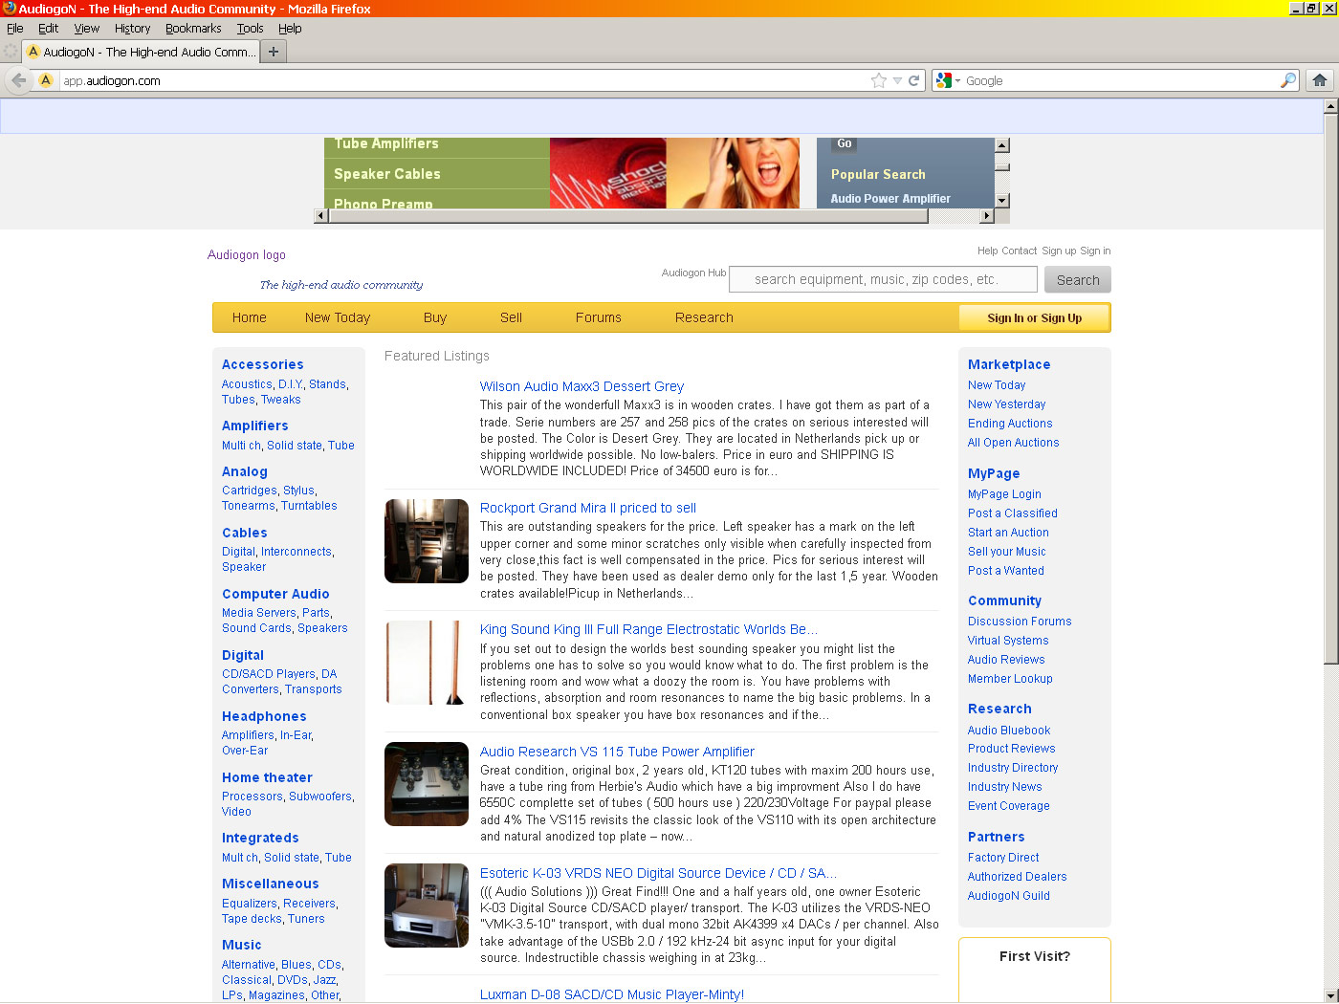Open the King Sound King III thumbnail
Screen dimensions: 1339x1004
point(427,663)
